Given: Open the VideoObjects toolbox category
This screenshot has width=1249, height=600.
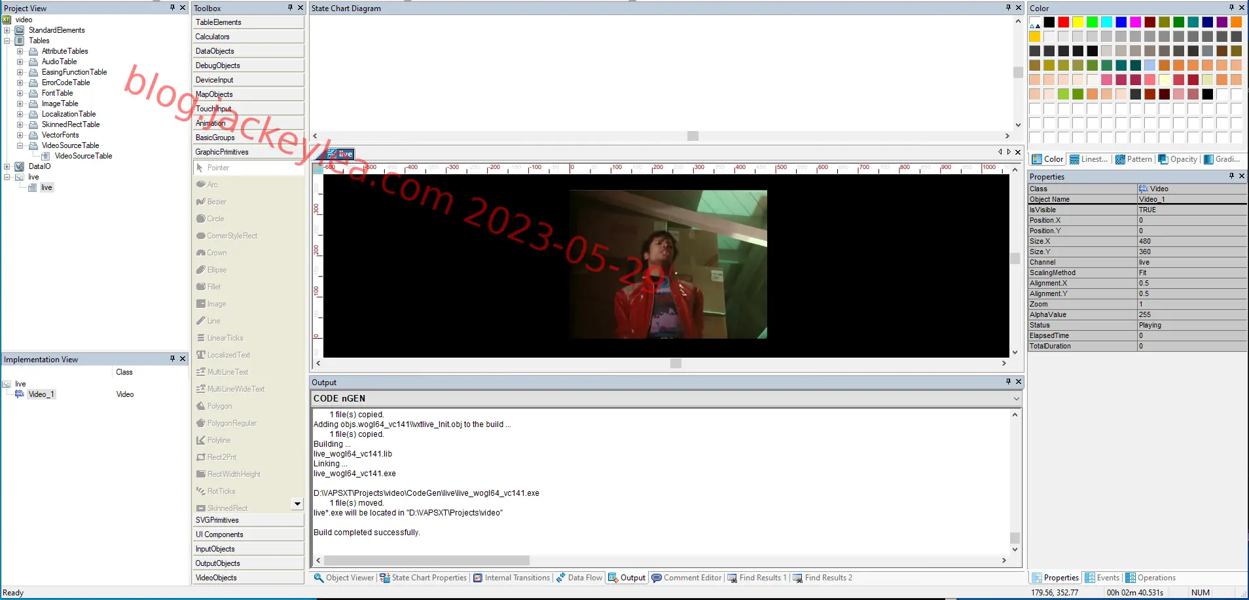Looking at the screenshot, I should [x=248, y=578].
